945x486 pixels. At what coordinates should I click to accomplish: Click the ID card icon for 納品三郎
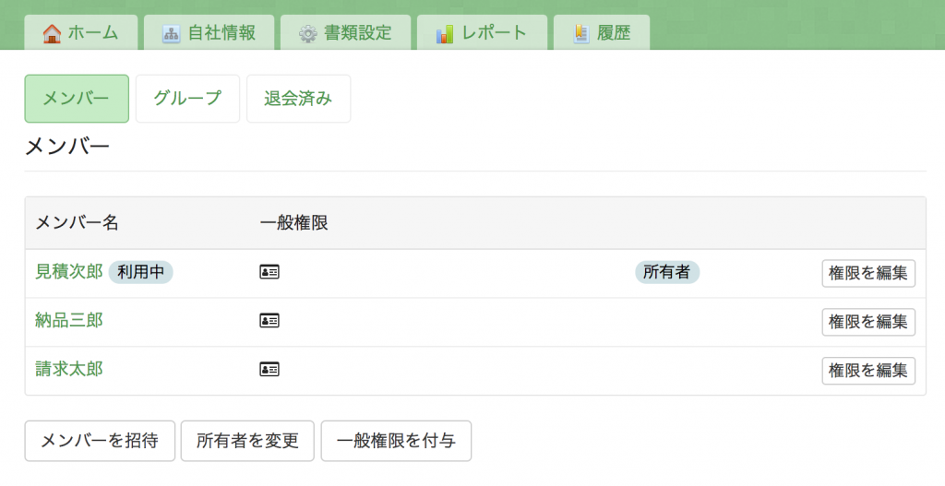pos(269,321)
